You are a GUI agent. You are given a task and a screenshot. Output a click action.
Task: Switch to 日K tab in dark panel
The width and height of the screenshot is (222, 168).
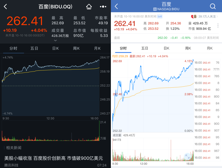pos(55,48)
